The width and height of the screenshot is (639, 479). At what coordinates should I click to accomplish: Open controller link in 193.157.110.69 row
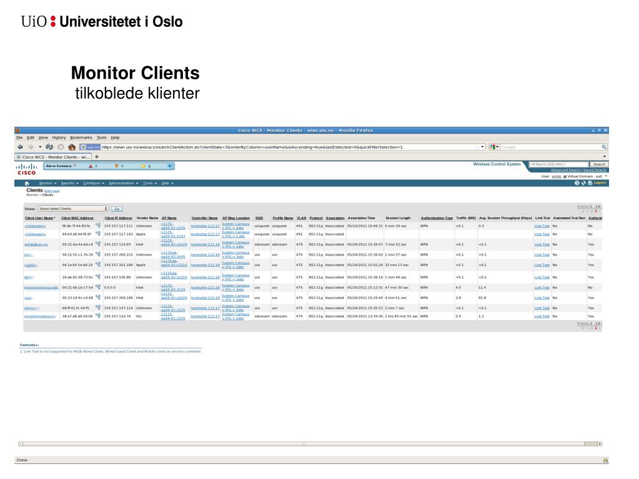click(205, 244)
